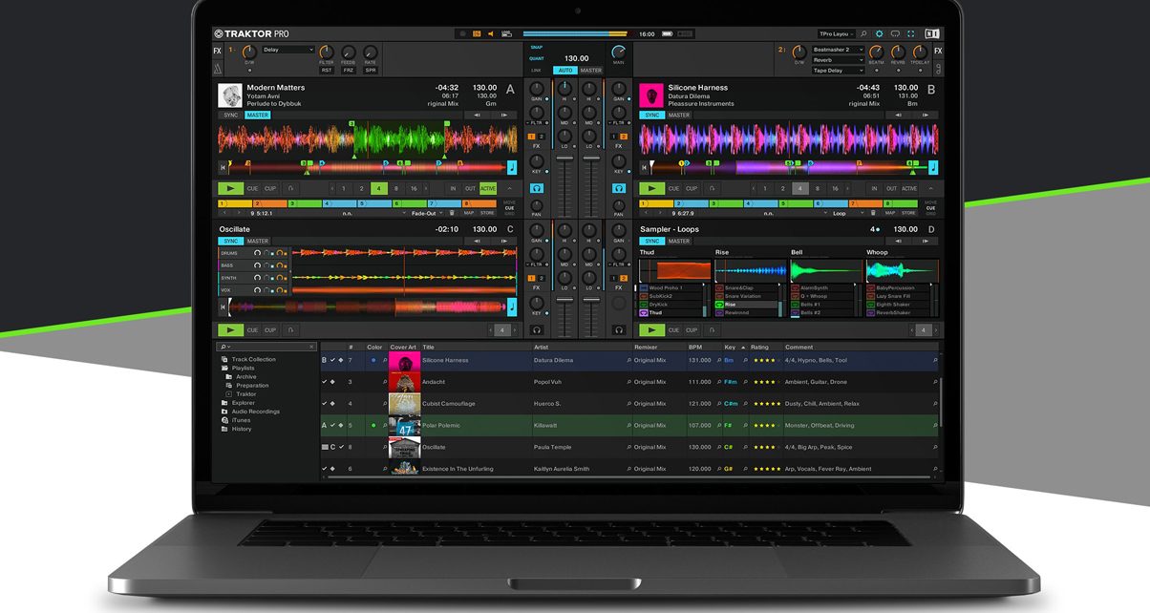The image size is (1150, 613).
Task: Open the Delay effect dropdown
Action: [x=288, y=50]
